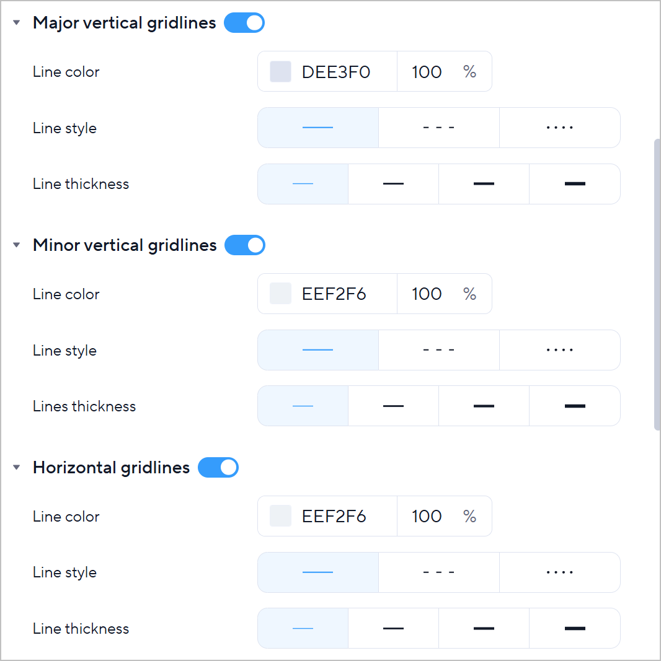This screenshot has width=661, height=661.
Task: Select thinnest line for Horizontal gridlines
Action: [303, 629]
